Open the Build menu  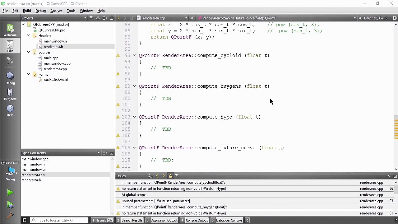tap(27, 11)
